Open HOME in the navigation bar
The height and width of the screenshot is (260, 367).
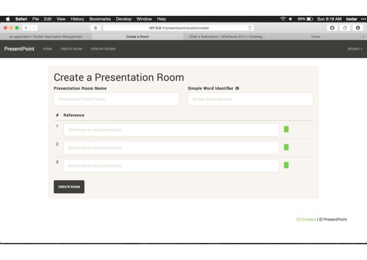[x=48, y=49]
